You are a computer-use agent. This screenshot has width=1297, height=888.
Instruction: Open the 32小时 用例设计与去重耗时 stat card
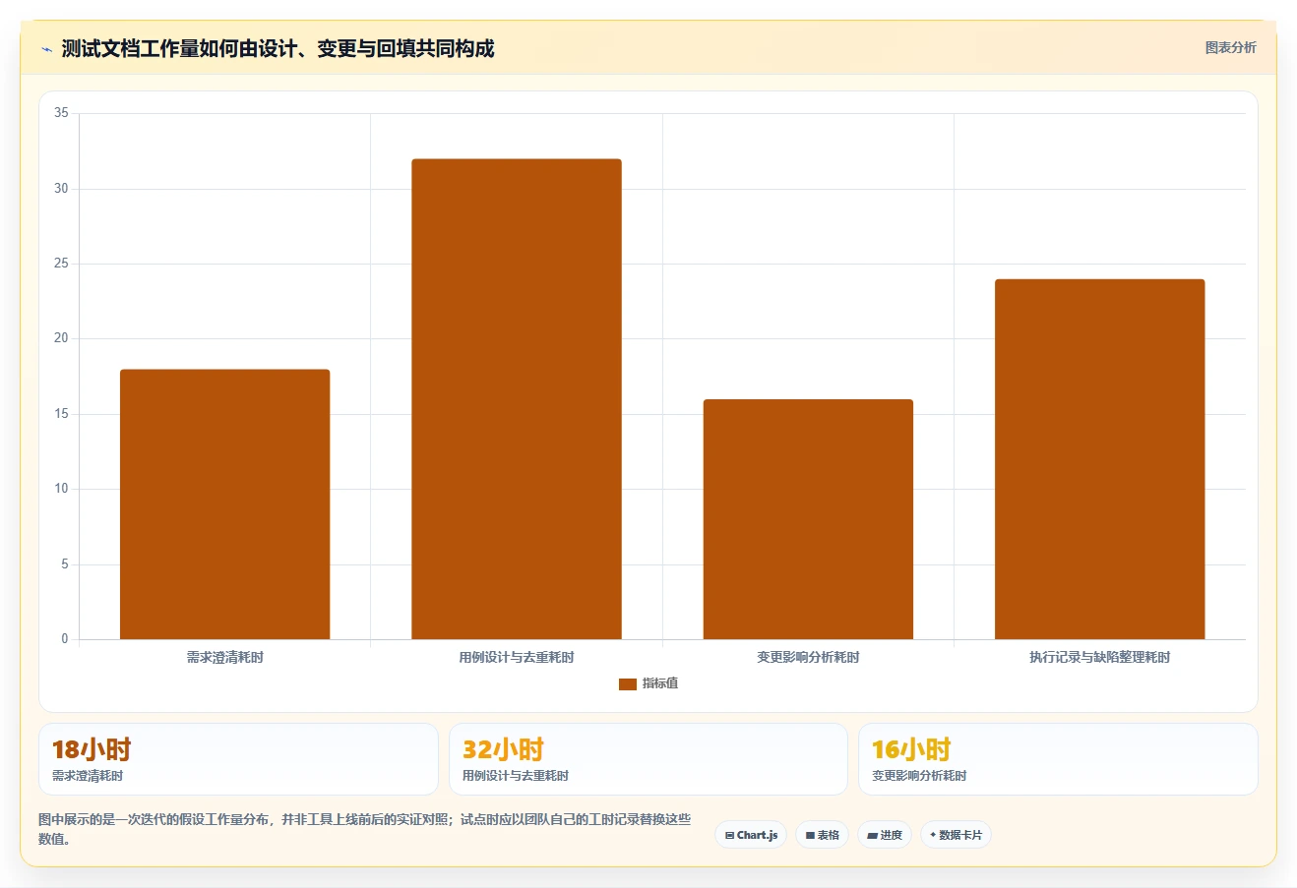648,759
